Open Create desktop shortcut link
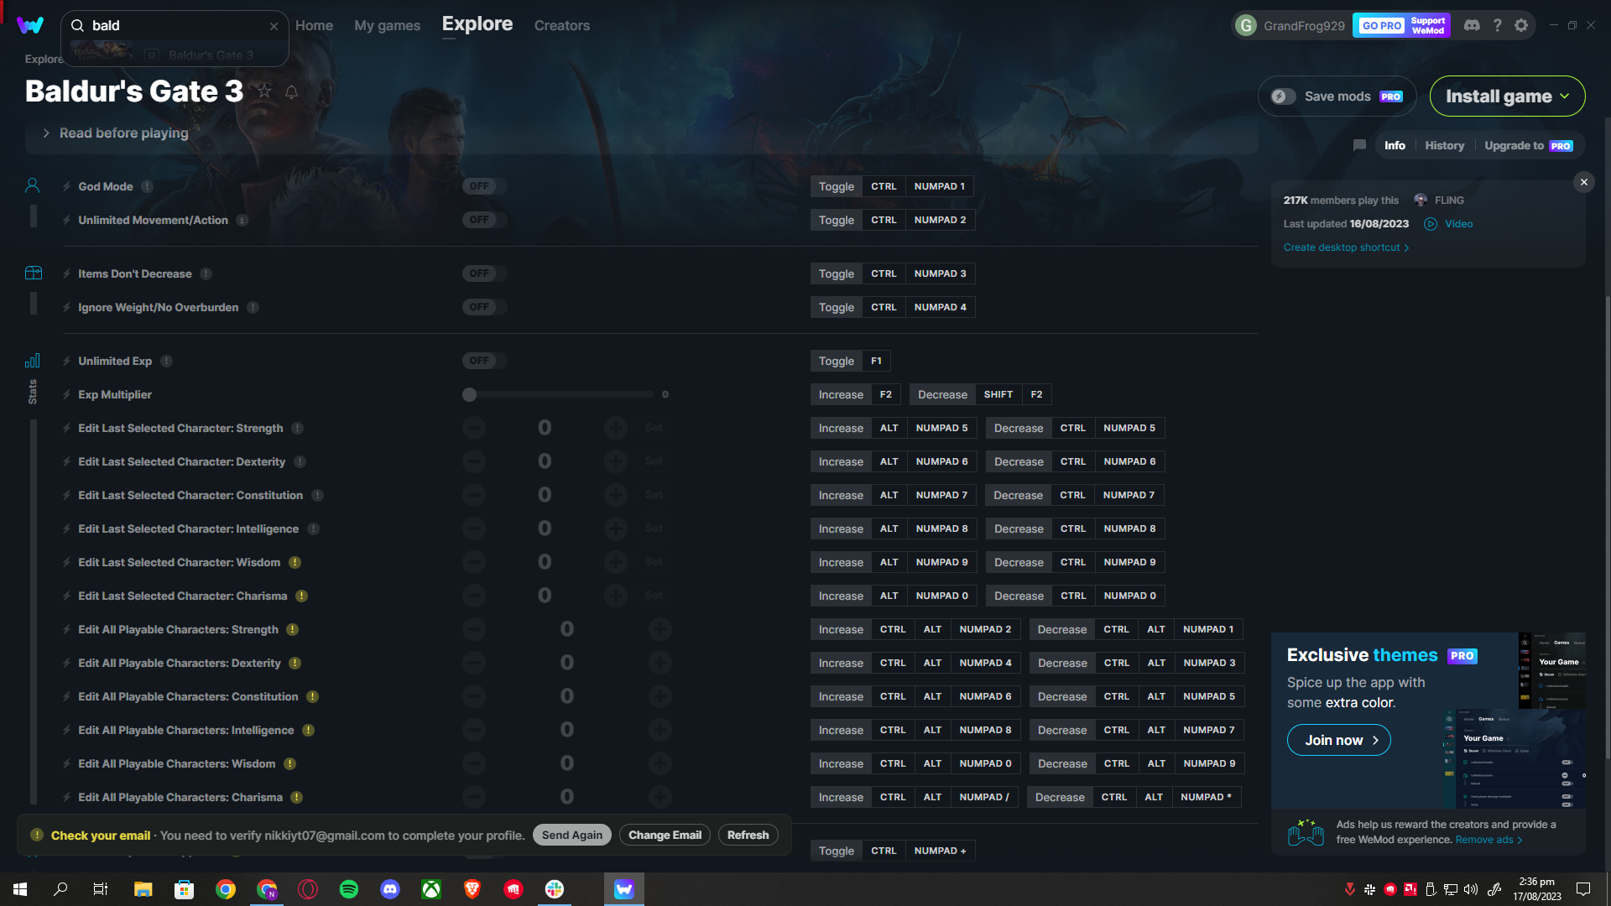This screenshot has height=906, width=1611. 1346,247
